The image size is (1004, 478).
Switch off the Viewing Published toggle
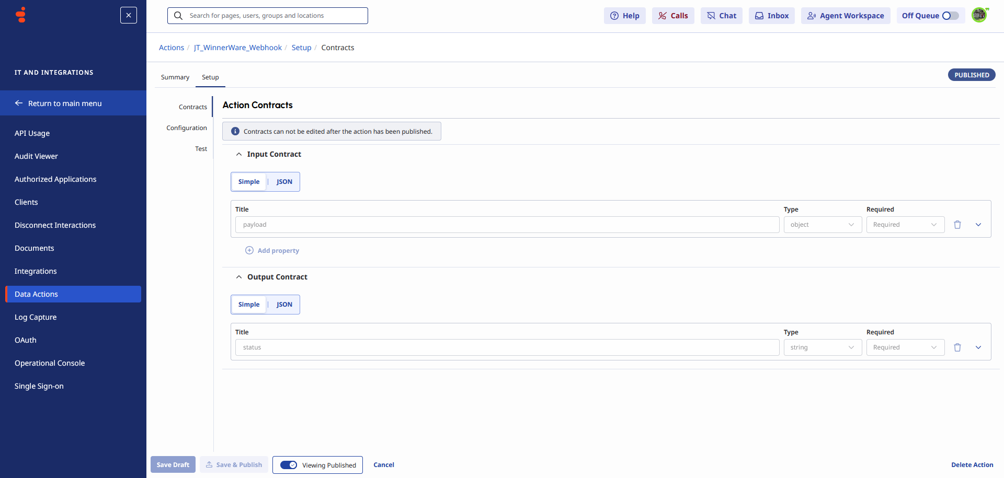tap(288, 464)
